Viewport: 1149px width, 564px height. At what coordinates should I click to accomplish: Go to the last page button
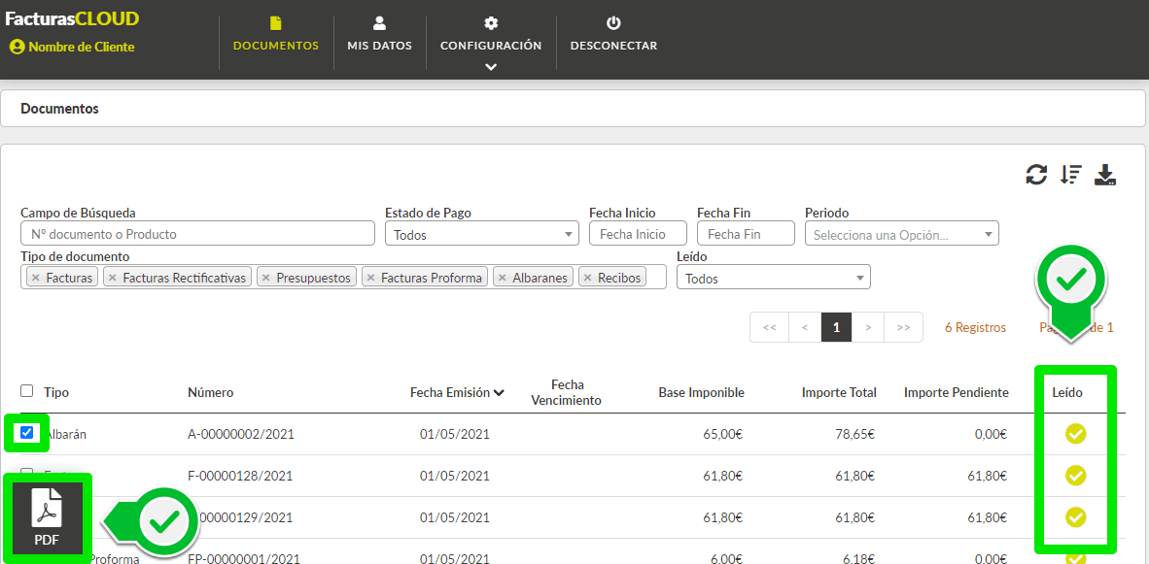point(903,328)
